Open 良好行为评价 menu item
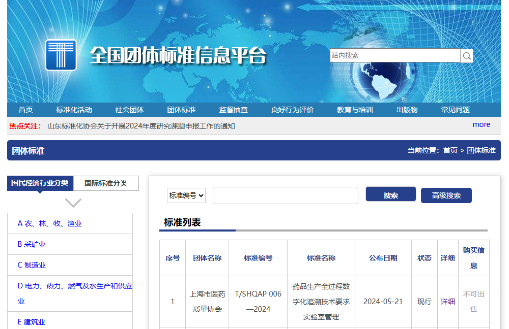Screen dimensions: 509x329 point(293,110)
